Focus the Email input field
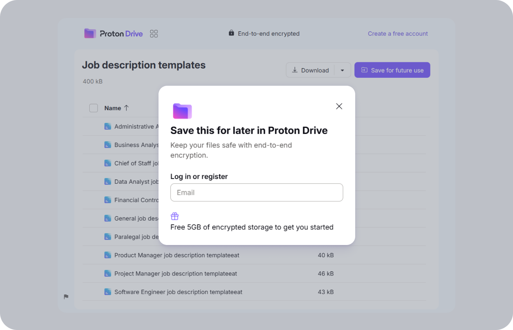The width and height of the screenshot is (513, 330). [256, 192]
